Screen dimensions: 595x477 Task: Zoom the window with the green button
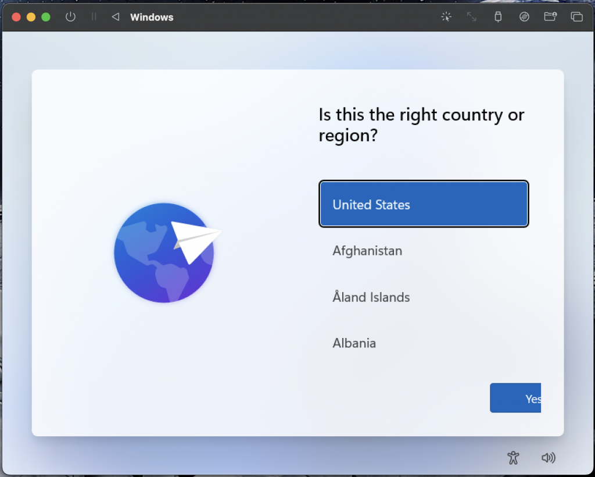click(46, 17)
